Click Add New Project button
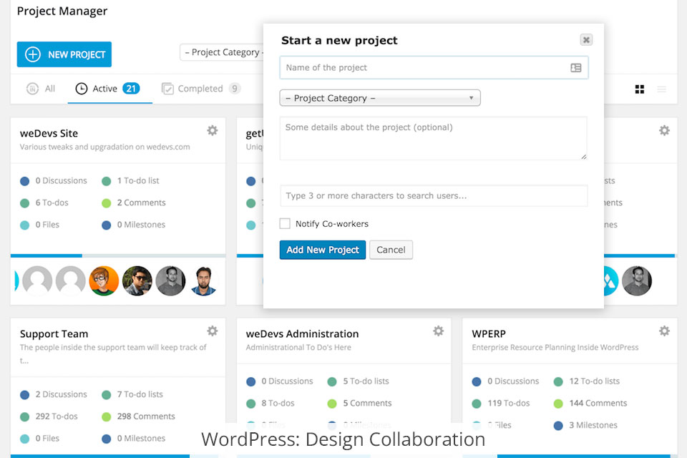 [323, 250]
